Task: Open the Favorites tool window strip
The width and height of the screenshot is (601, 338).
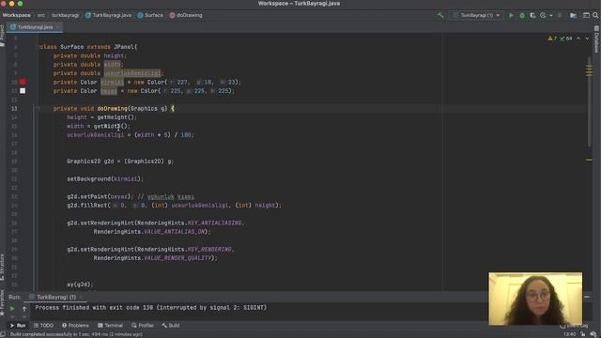Action: click(x=2, y=302)
